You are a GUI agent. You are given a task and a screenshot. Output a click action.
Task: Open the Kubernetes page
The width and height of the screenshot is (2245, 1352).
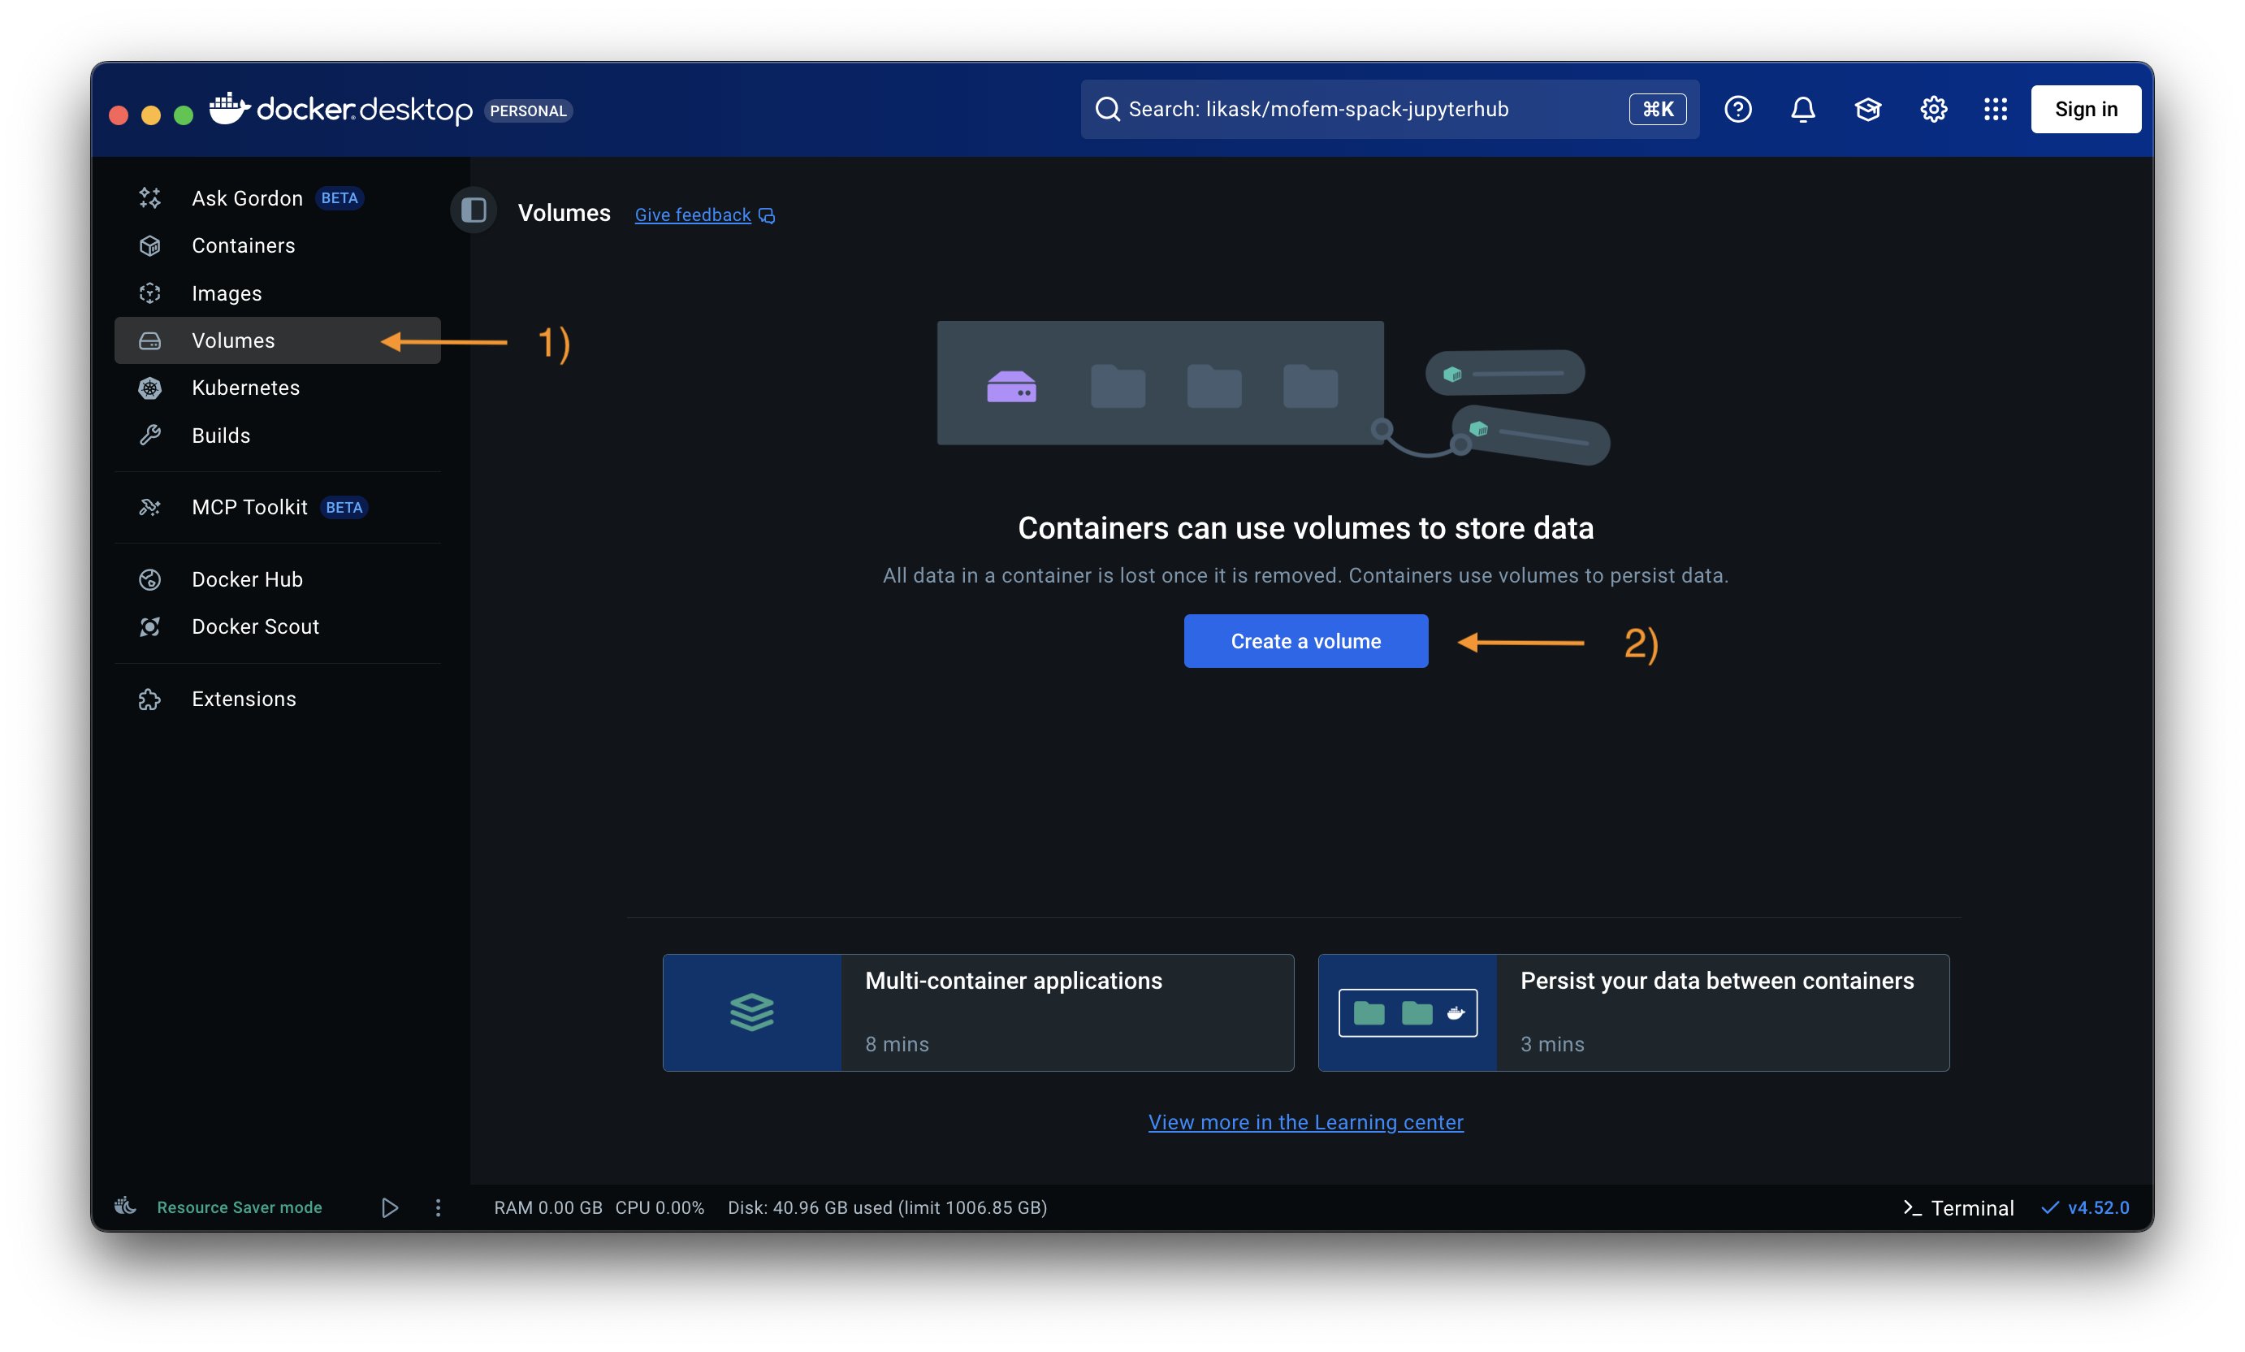(x=245, y=388)
